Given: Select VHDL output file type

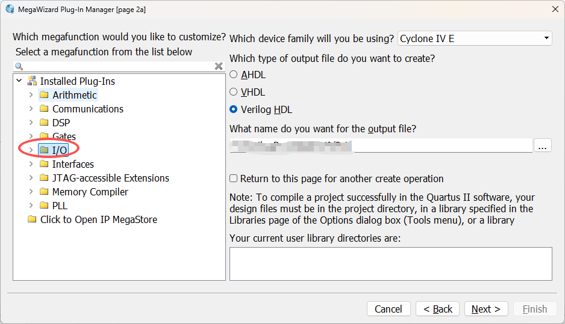Looking at the screenshot, I should click(234, 92).
